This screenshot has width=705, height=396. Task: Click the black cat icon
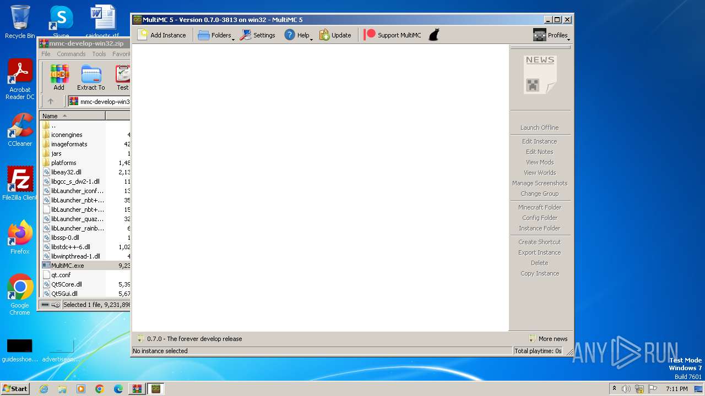434,35
